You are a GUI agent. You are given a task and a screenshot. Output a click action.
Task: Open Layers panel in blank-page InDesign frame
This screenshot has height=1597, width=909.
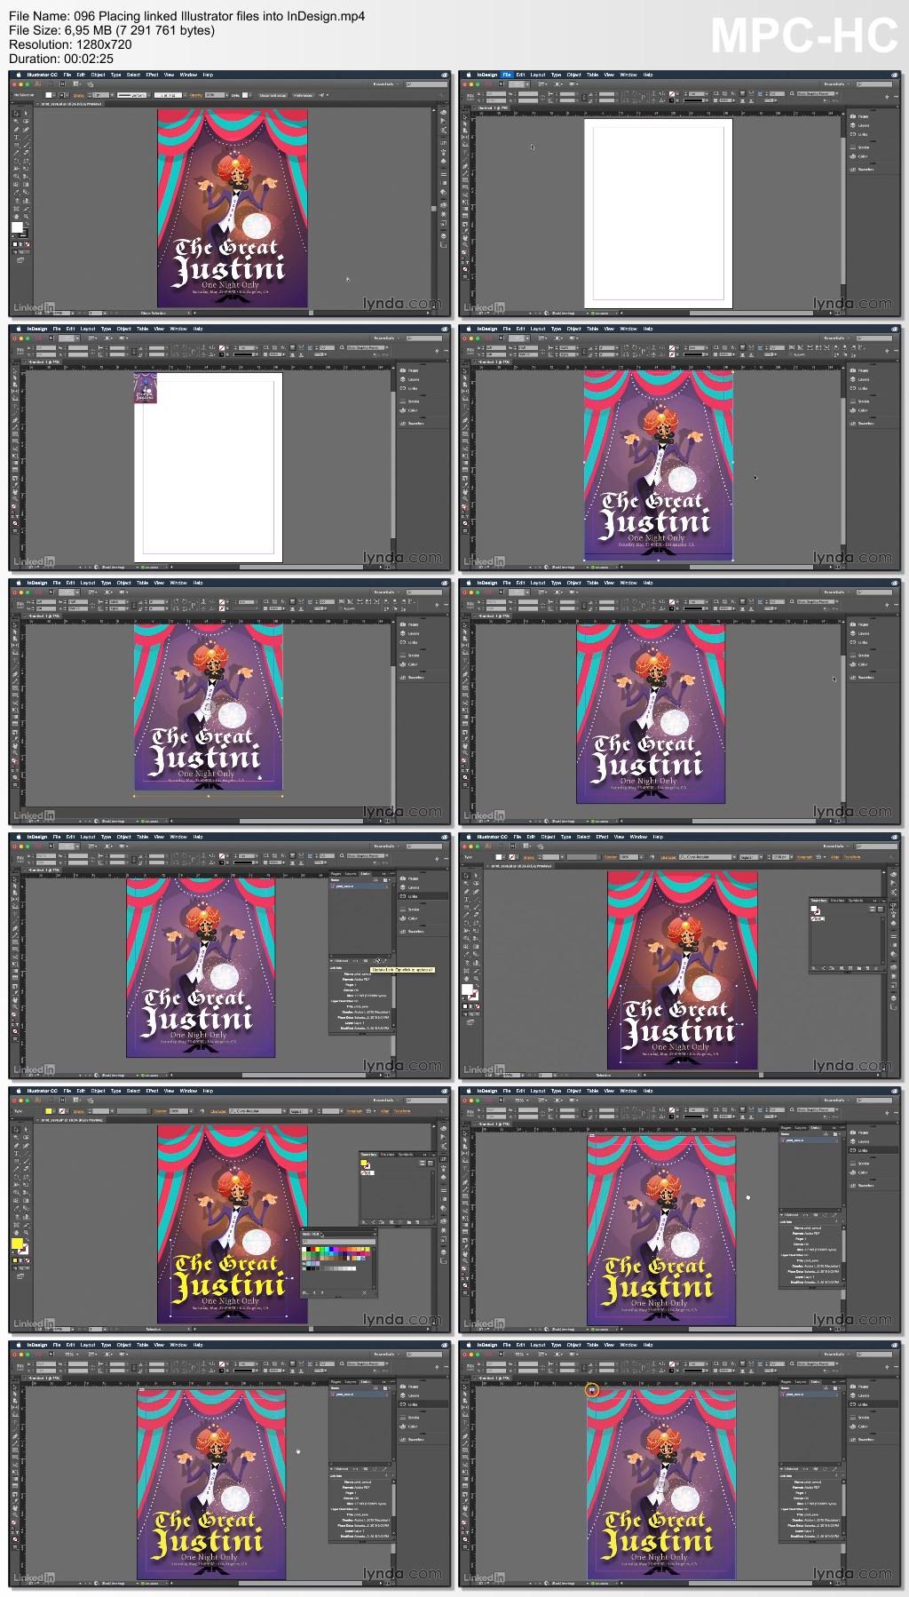click(x=859, y=125)
